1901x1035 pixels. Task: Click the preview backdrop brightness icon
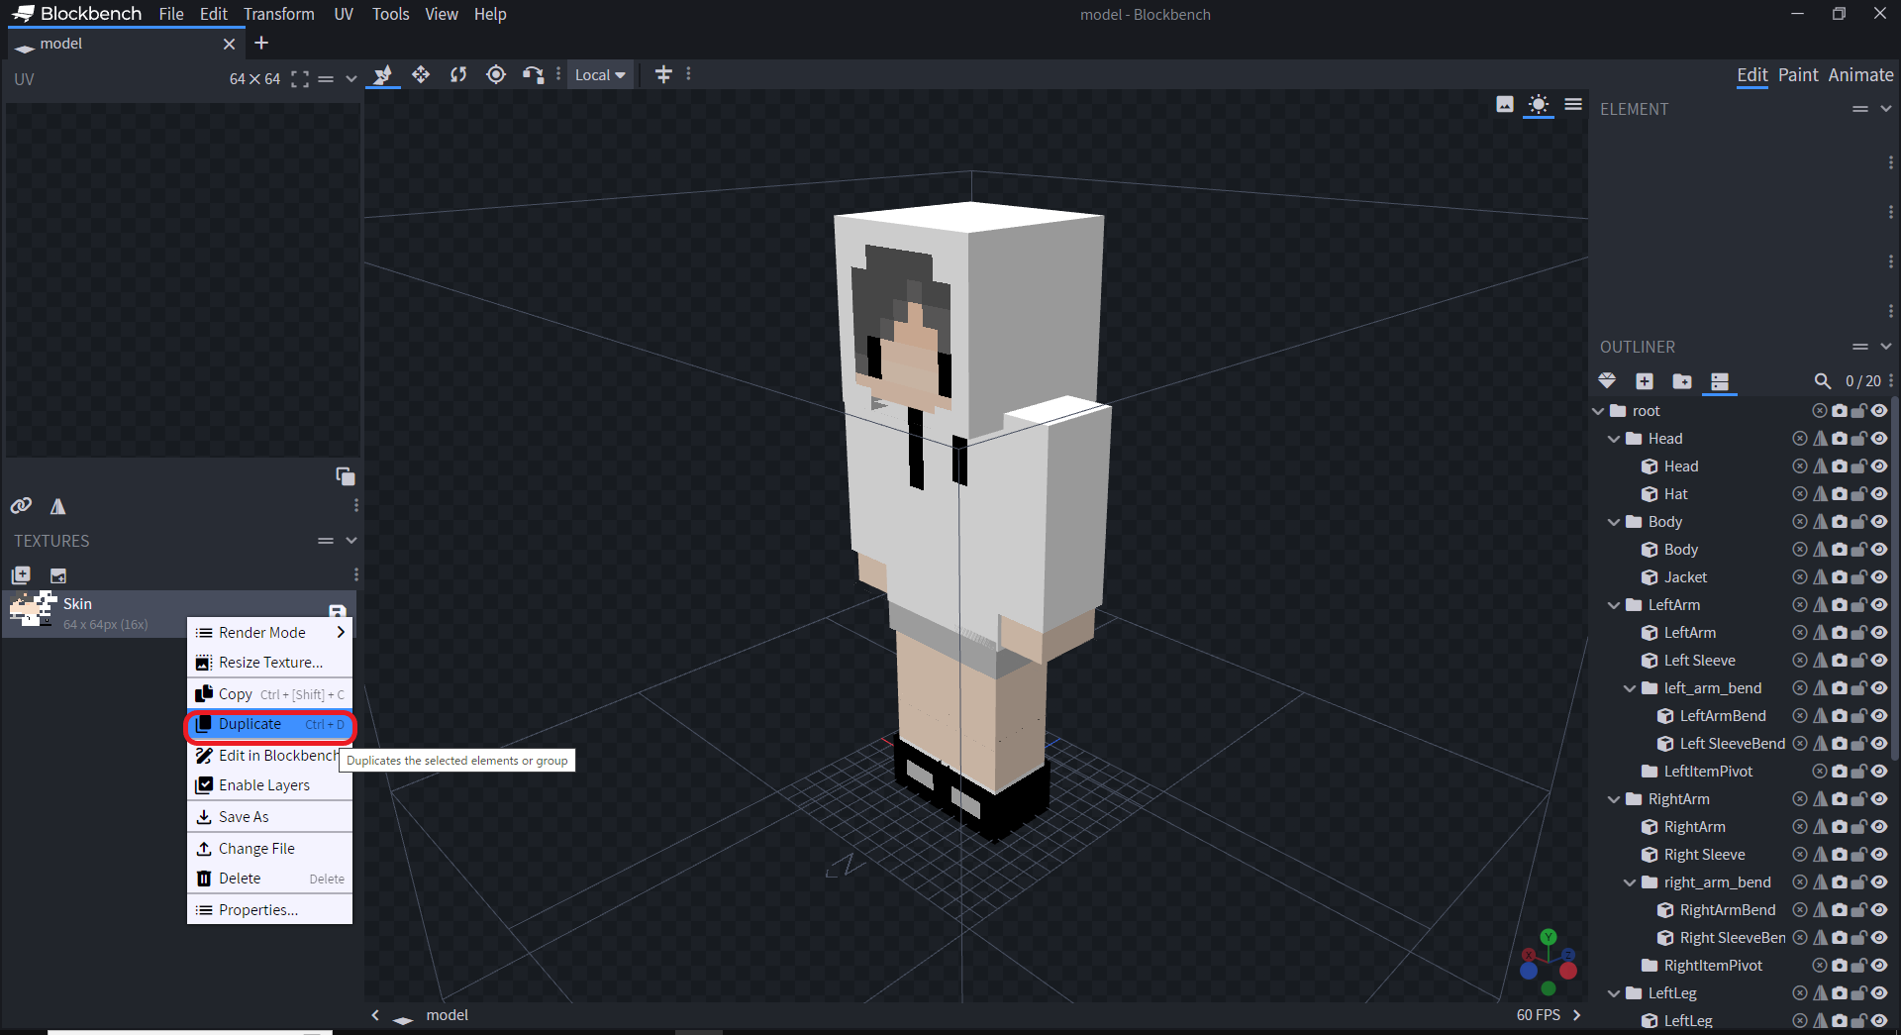point(1539,105)
